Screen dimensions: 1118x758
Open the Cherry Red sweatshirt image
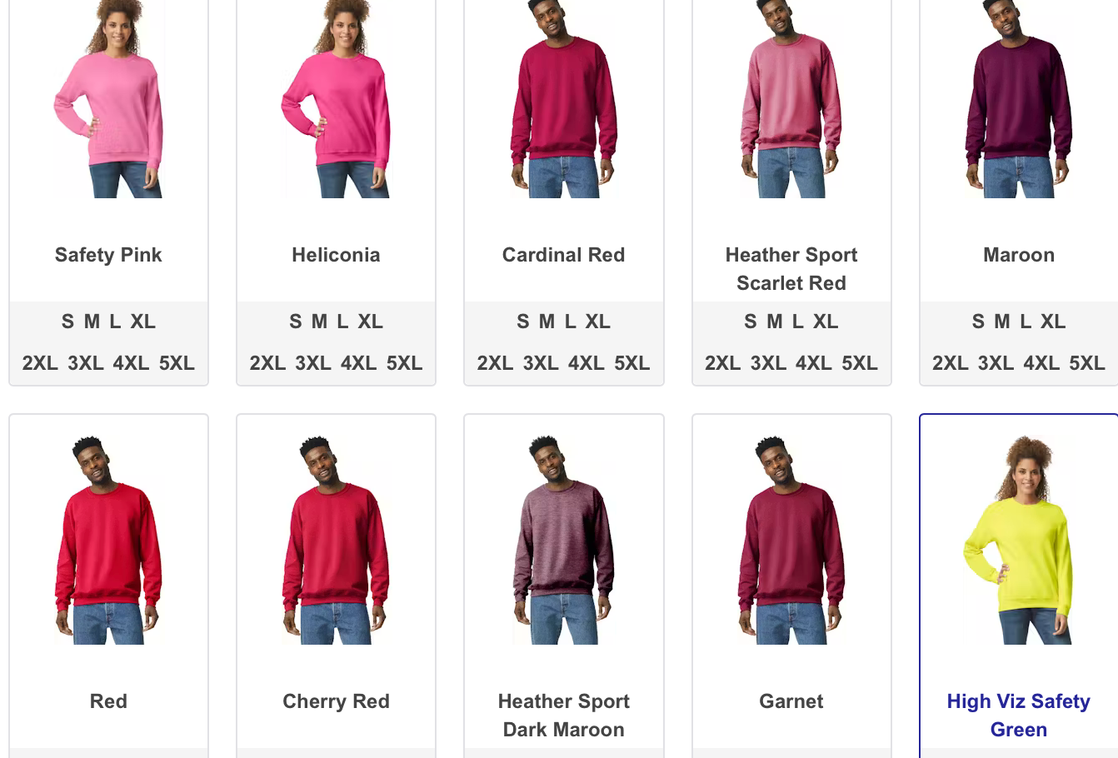point(336,539)
